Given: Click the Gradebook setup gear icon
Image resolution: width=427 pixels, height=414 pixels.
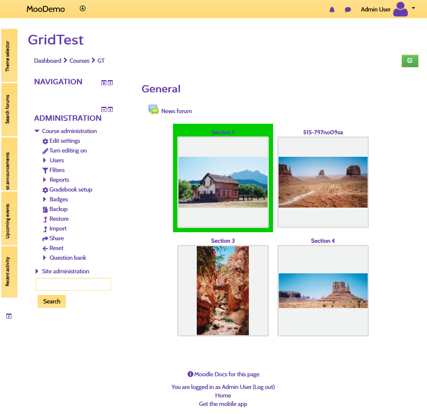Looking at the screenshot, I should (x=45, y=190).
